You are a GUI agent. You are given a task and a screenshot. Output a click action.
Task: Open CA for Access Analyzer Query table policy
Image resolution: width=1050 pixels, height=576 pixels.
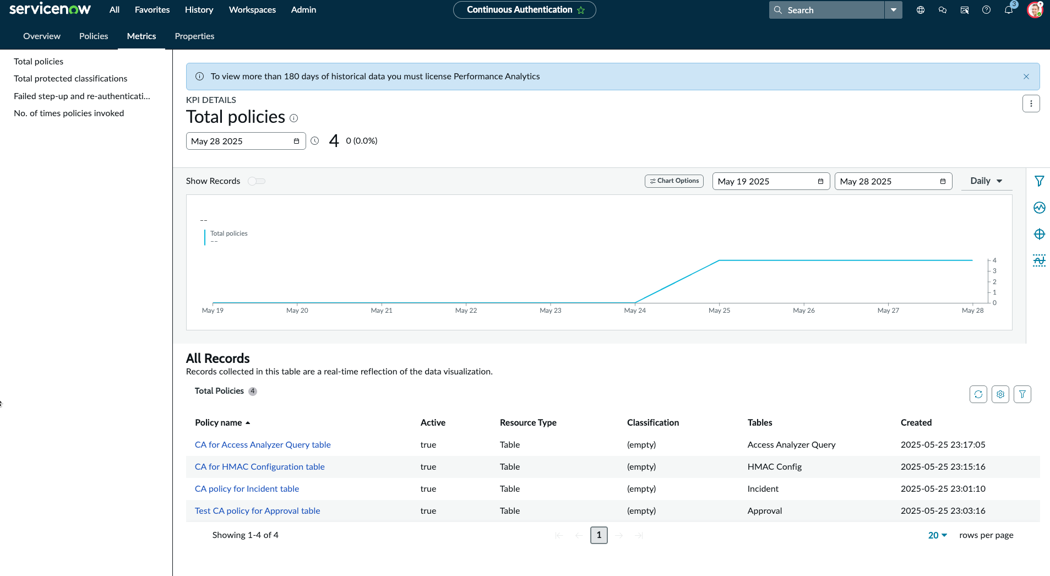(x=263, y=444)
